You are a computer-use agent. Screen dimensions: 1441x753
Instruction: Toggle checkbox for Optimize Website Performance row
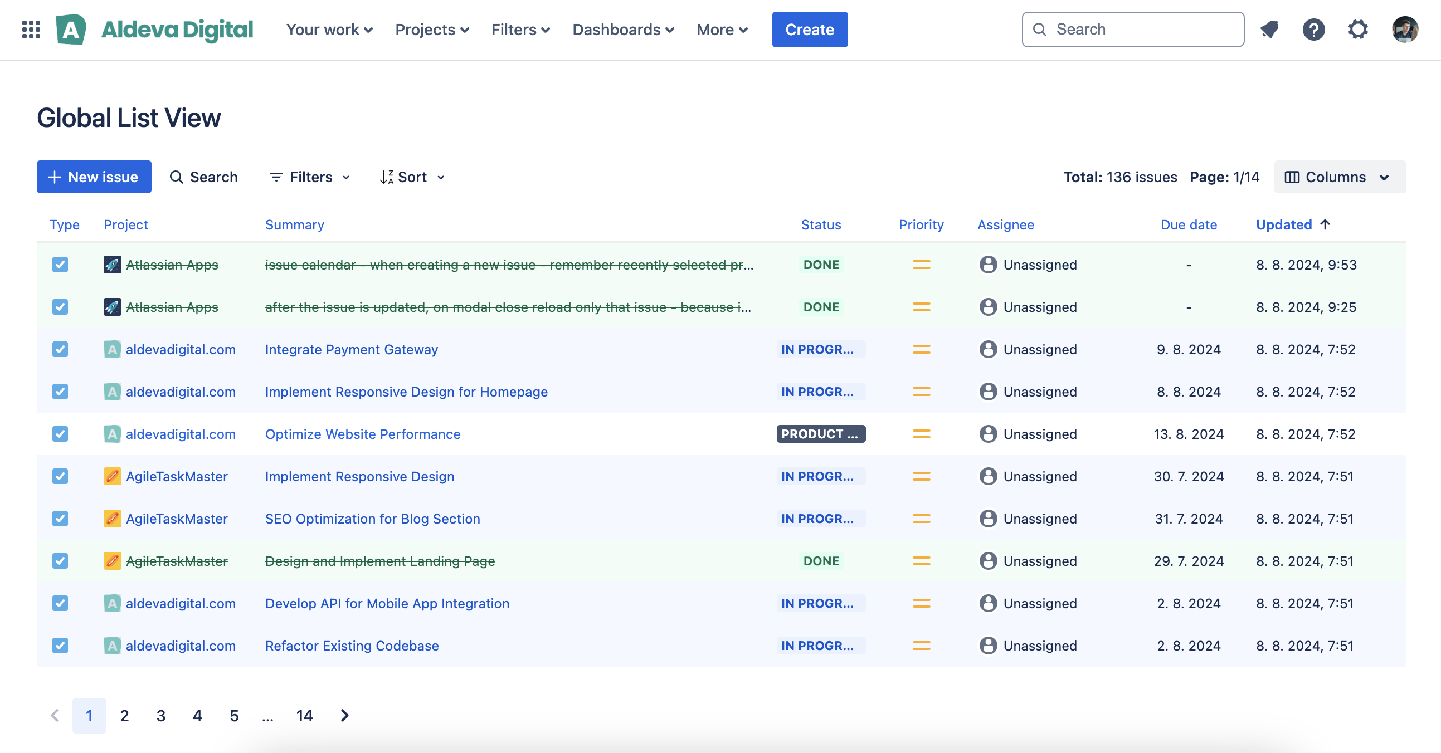point(60,434)
